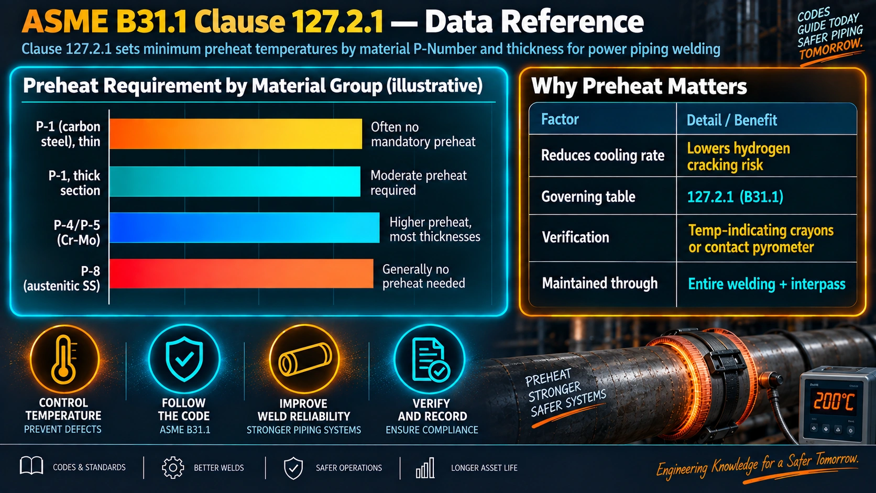Click the 'LONGER ASSET LIFE' footer text

tap(484, 468)
